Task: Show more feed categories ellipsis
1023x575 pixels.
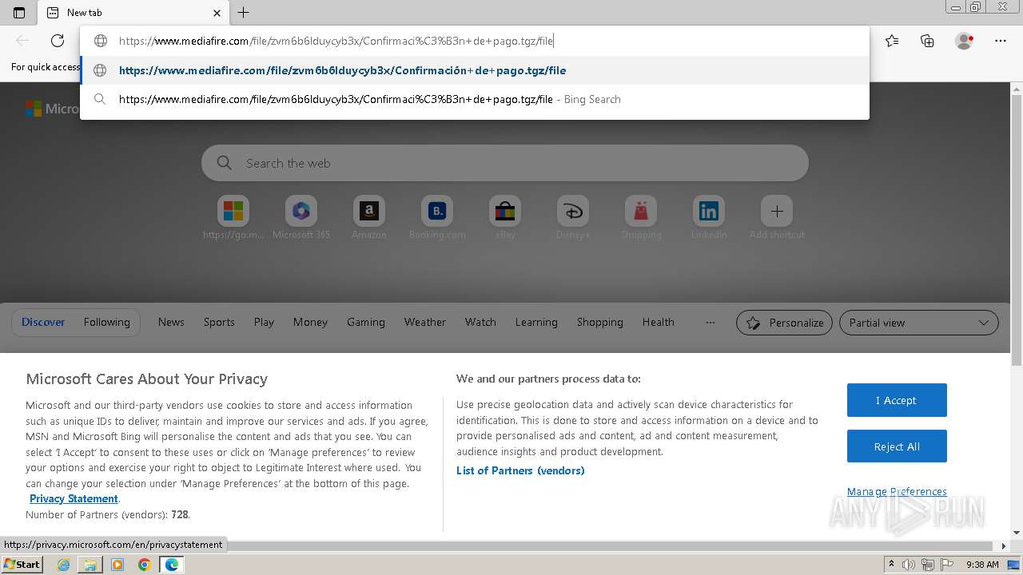Action: pyautogui.click(x=711, y=322)
